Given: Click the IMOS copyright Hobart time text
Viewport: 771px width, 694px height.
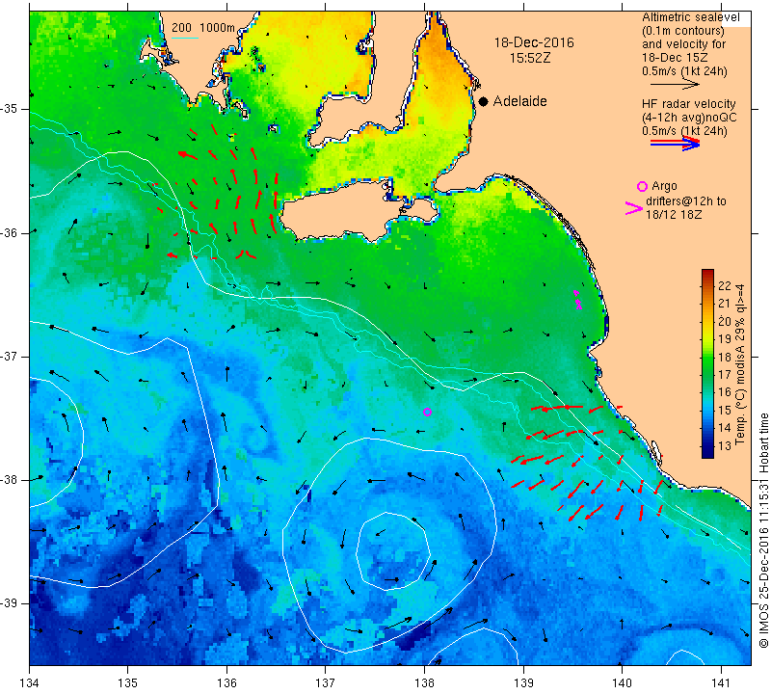Looking at the screenshot, I should pos(763,530).
